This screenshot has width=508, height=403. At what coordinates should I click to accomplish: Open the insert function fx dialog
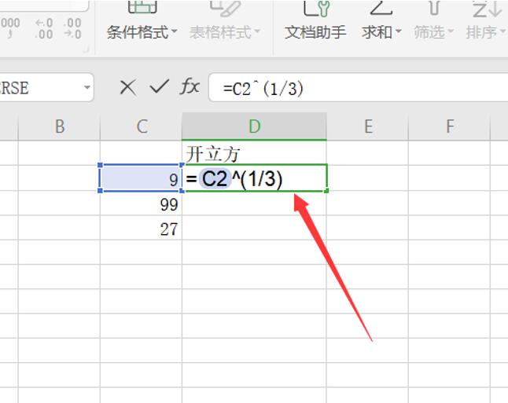[x=190, y=86]
